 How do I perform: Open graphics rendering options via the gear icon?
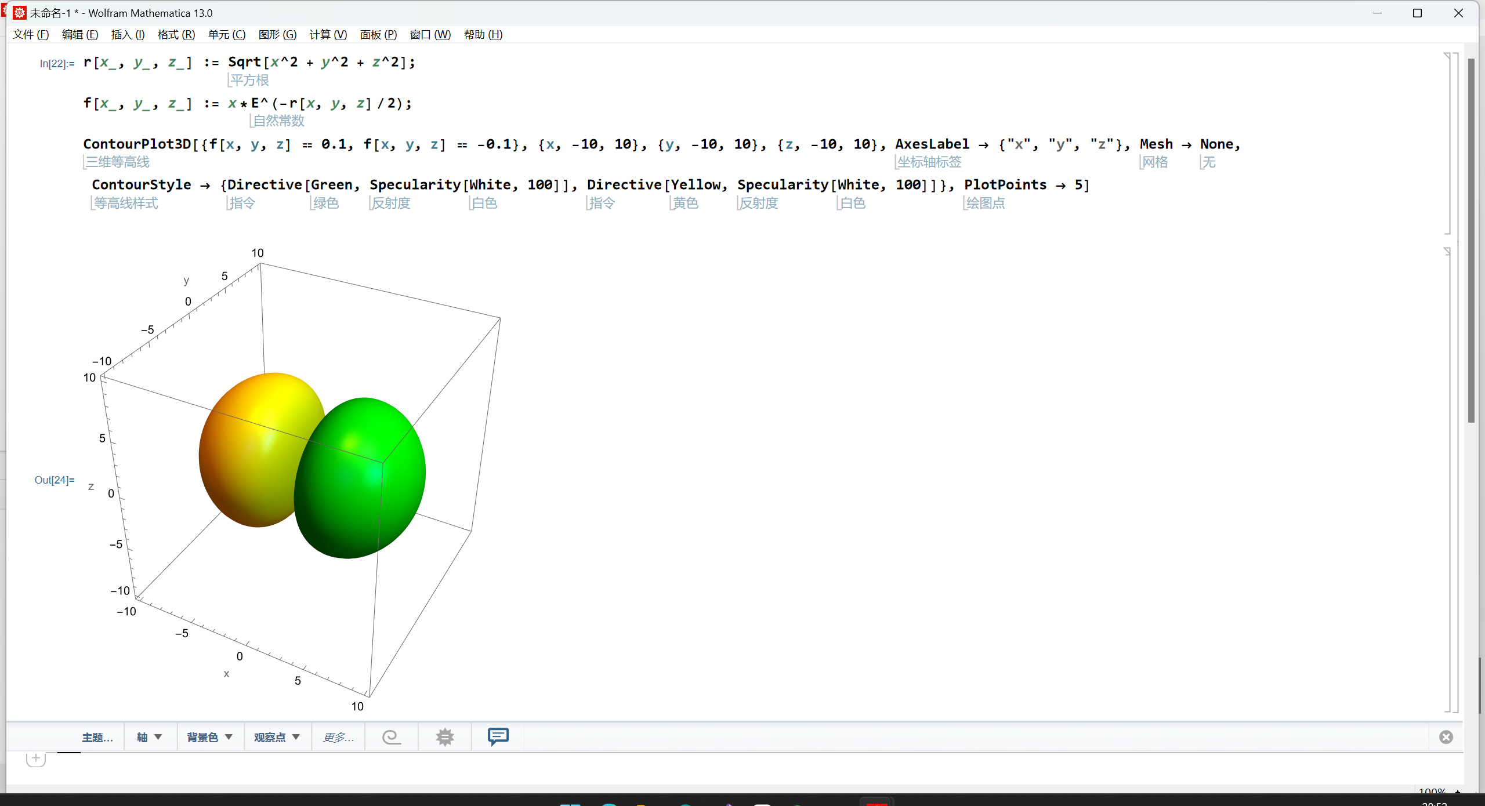[444, 736]
